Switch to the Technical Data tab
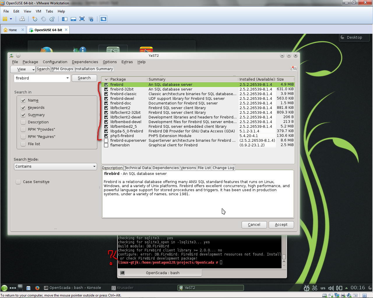The image size is (373, 298). coord(138,168)
